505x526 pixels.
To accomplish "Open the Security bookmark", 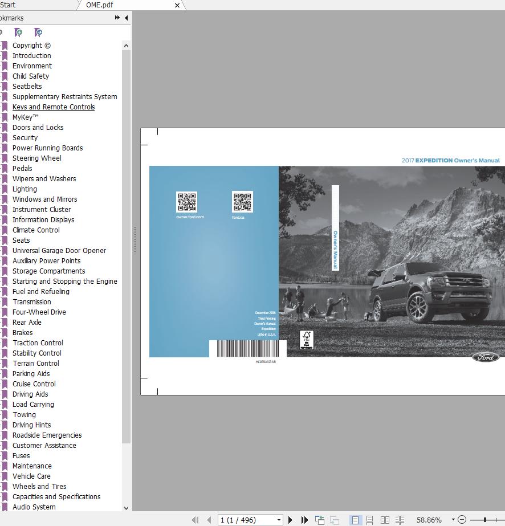I will coord(25,138).
